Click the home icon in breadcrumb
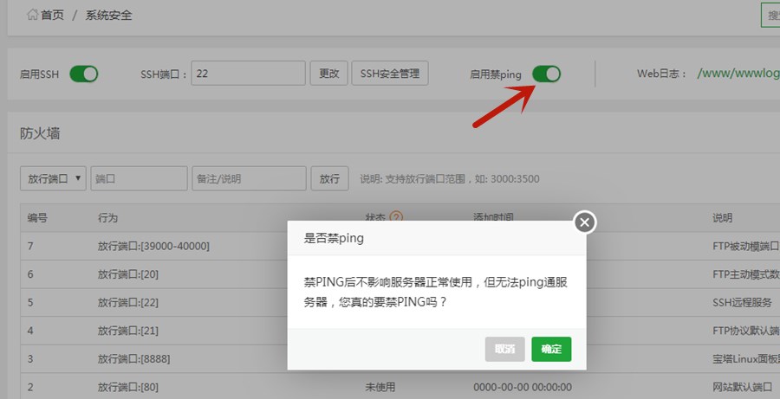 (32, 15)
